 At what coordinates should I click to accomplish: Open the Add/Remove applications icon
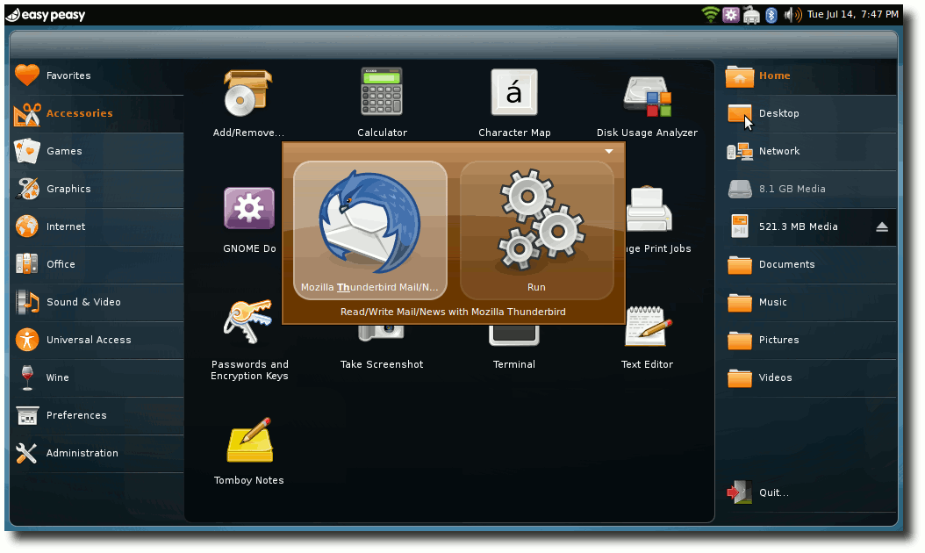coord(248,93)
